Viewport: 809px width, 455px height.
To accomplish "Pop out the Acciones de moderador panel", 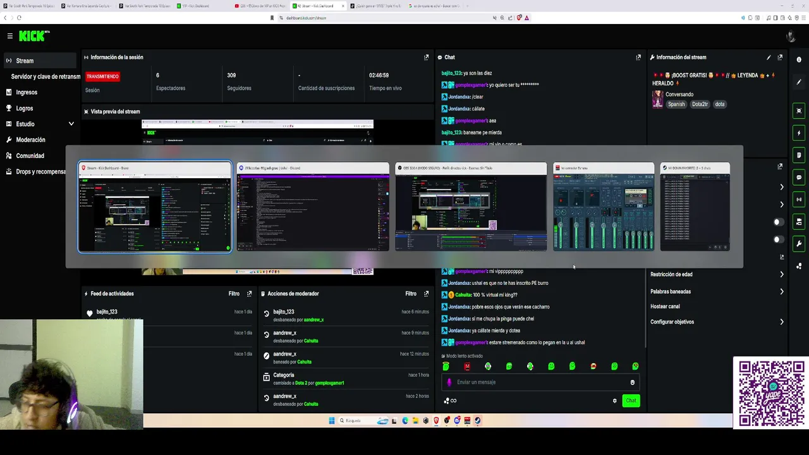I will (426, 294).
